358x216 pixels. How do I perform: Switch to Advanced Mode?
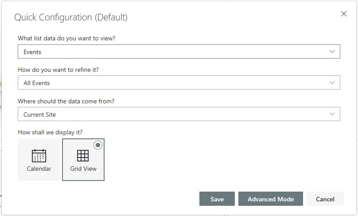[x=271, y=199]
